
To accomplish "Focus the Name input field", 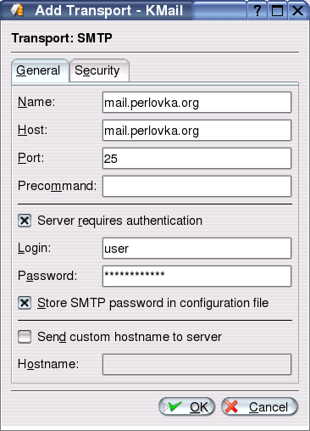I will click(x=197, y=102).
